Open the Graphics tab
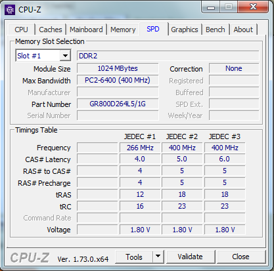274x271 pixels. 185,30
